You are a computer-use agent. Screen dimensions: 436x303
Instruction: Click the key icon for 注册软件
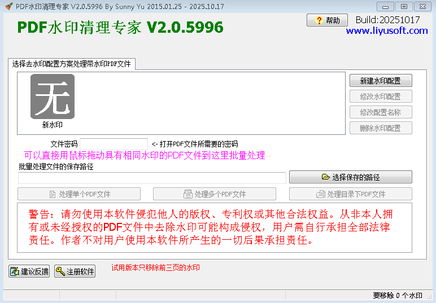(x=60, y=271)
